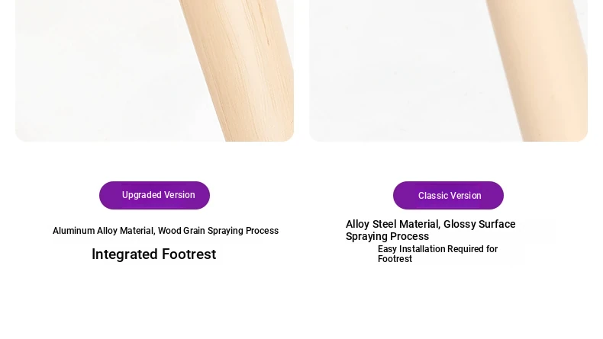Open the wood grain leg product image

pyautogui.click(x=155, y=71)
